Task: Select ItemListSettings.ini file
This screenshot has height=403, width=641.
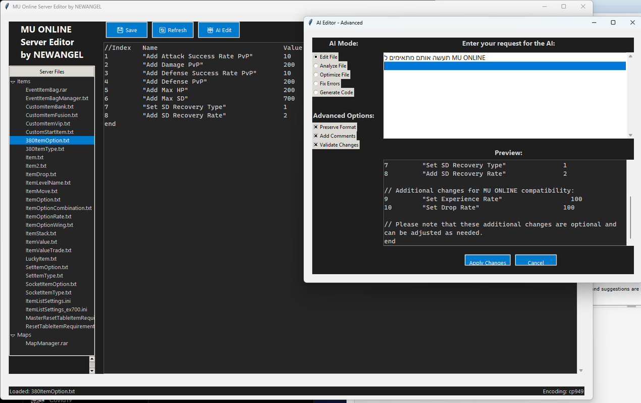Action: click(x=48, y=301)
